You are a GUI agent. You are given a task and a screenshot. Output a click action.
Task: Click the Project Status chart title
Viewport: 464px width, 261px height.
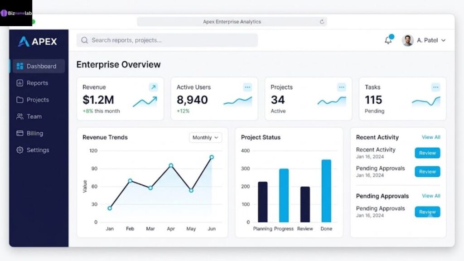click(261, 137)
